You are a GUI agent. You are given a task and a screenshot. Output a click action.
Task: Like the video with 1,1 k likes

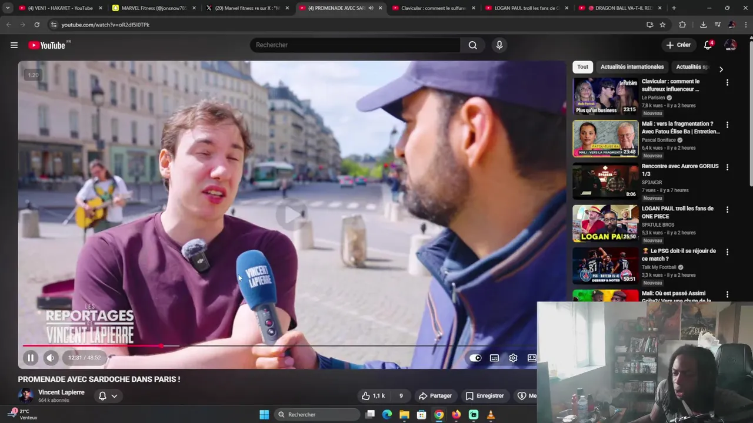(373, 396)
